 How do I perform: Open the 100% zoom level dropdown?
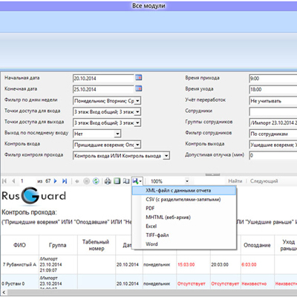pos(187,181)
